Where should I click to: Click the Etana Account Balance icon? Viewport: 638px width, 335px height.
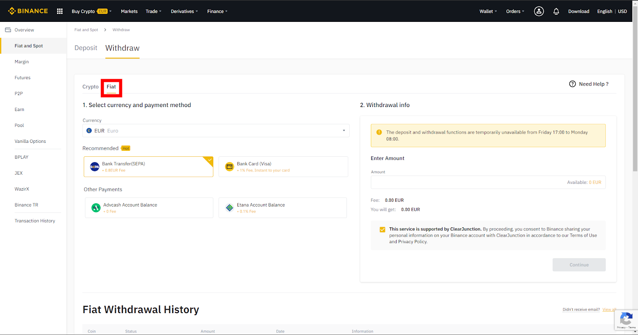[x=229, y=208]
